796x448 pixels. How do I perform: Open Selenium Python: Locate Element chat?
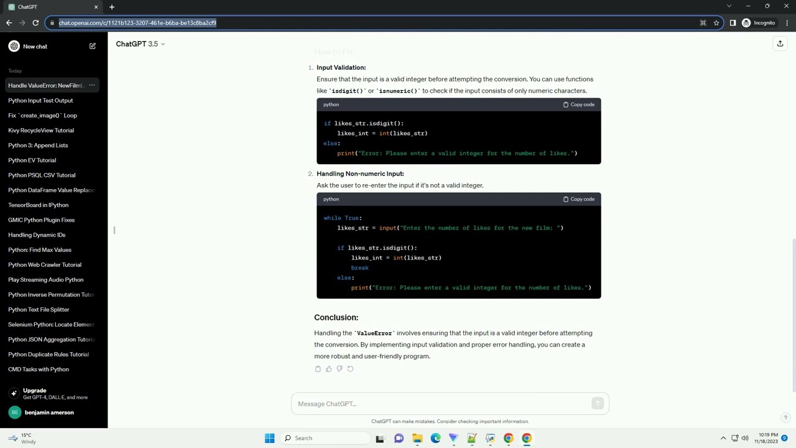[53, 324]
